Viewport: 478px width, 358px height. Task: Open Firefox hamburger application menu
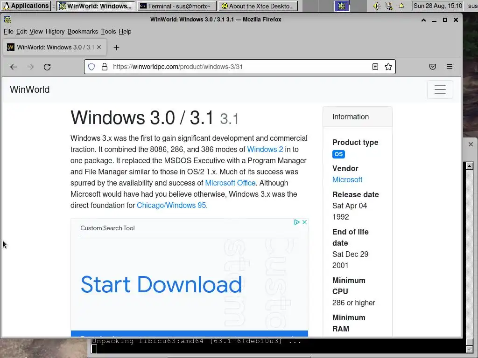[x=450, y=67]
